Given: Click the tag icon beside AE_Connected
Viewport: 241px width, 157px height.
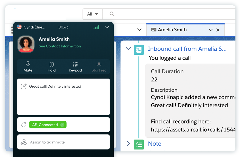Looking at the screenshot, I should point(24,125).
